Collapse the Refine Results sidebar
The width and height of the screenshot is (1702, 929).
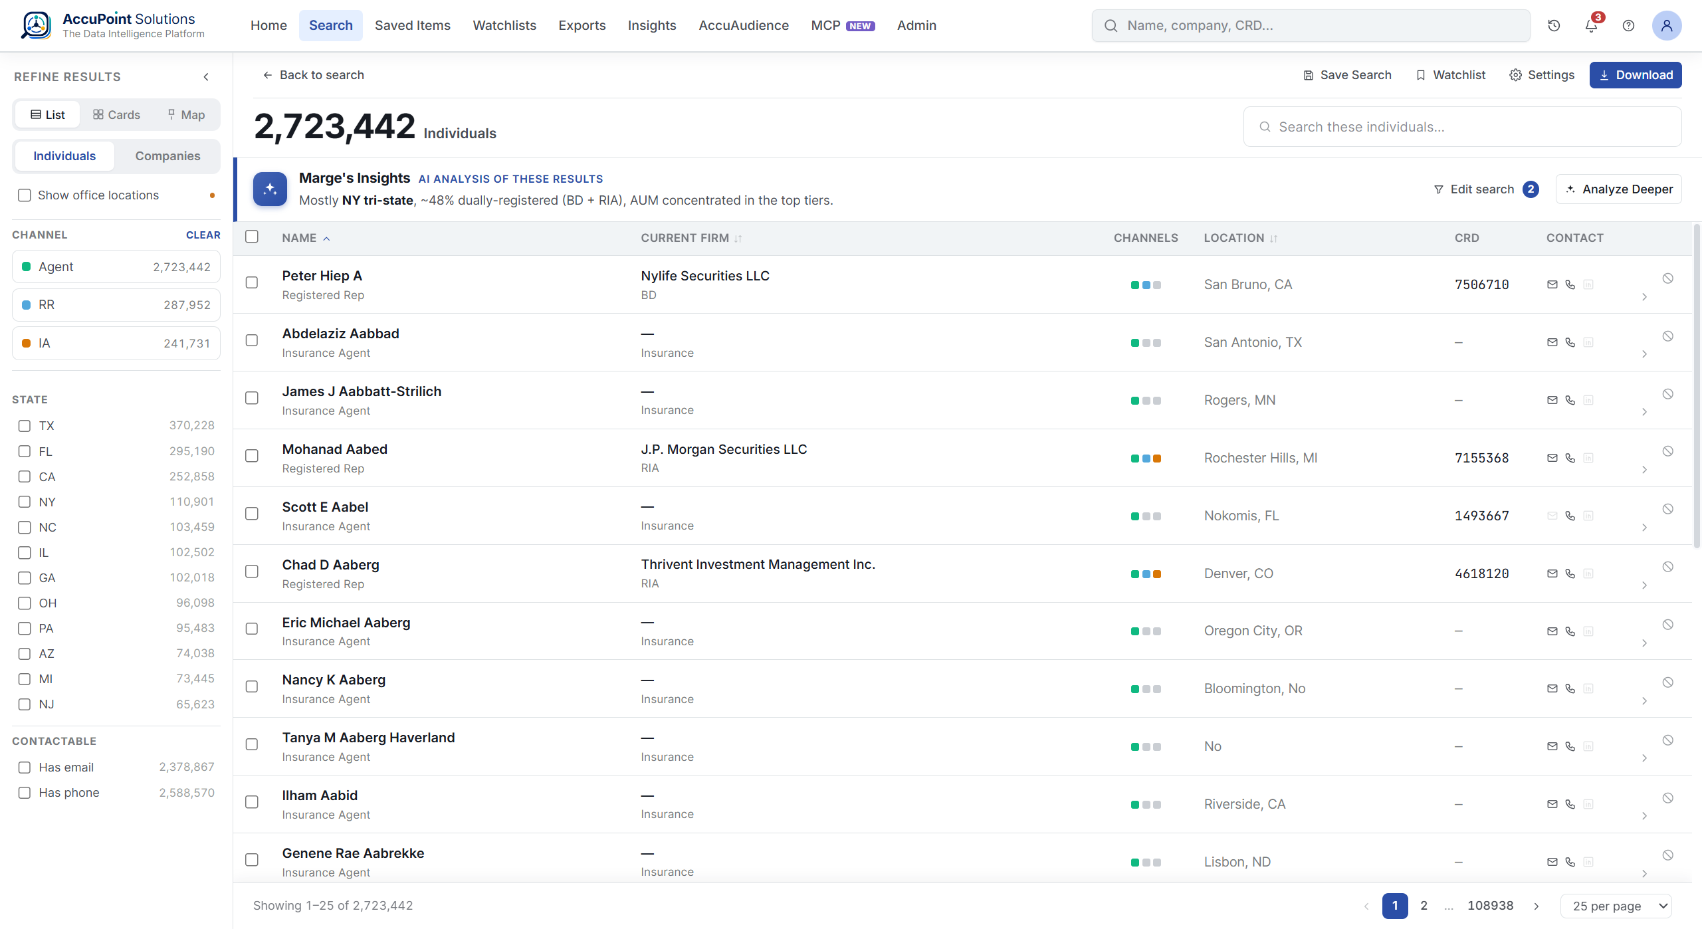[x=206, y=77]
